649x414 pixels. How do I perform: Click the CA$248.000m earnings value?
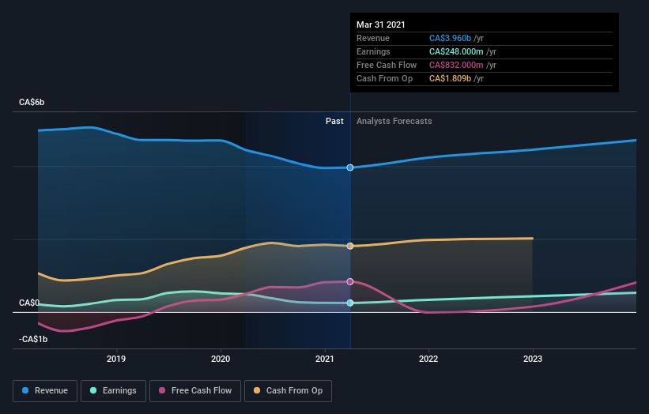coord(456,51)
